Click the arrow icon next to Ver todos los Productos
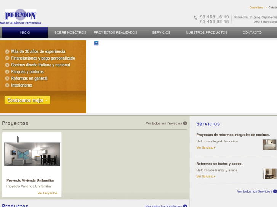Image resolution: width=277 pixels, height=207 pixels. [185, 206]
